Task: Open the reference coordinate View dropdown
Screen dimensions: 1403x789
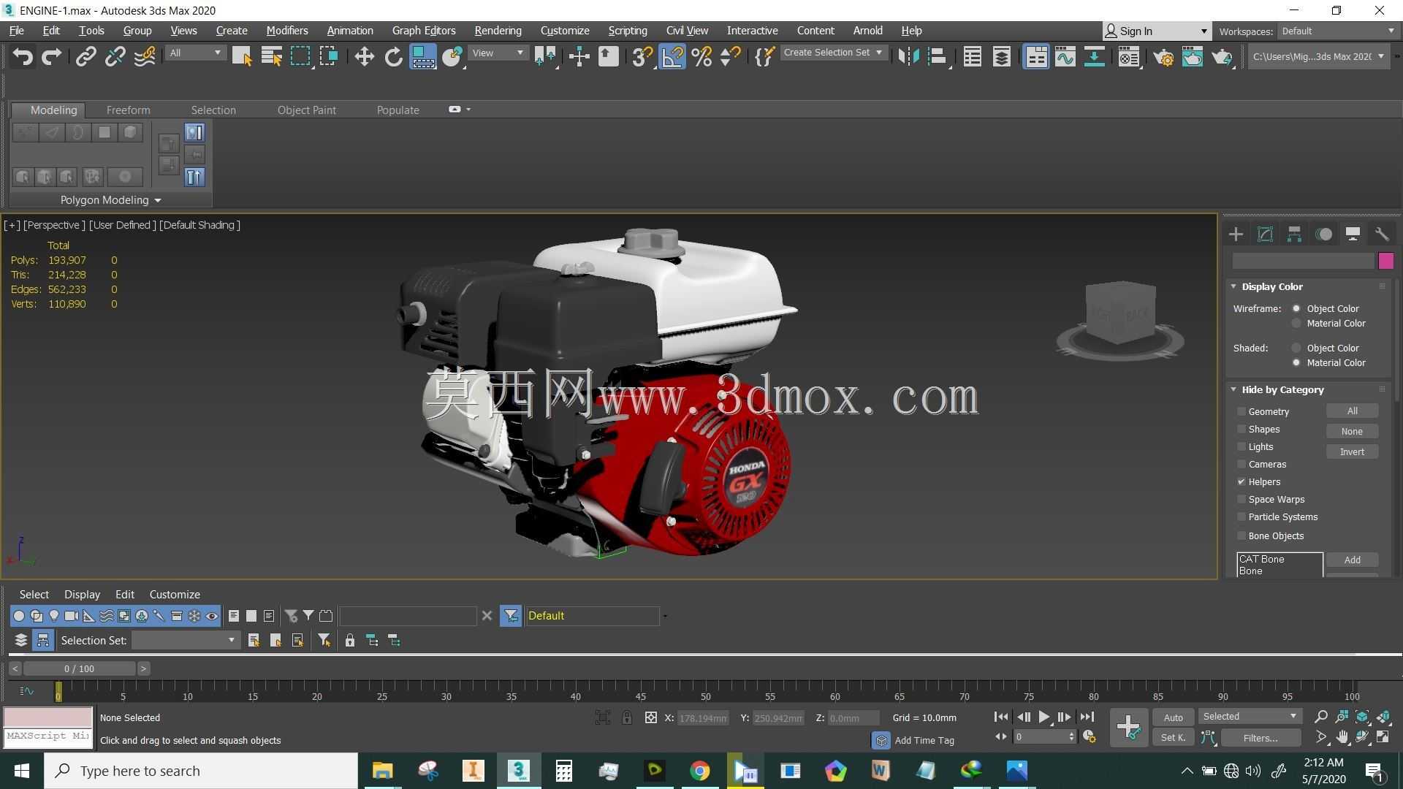Action: point(498,53)
